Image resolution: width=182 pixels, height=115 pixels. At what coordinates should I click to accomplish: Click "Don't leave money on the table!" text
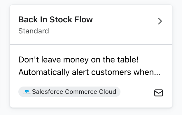pyautogui.click(x=78, y=60)
